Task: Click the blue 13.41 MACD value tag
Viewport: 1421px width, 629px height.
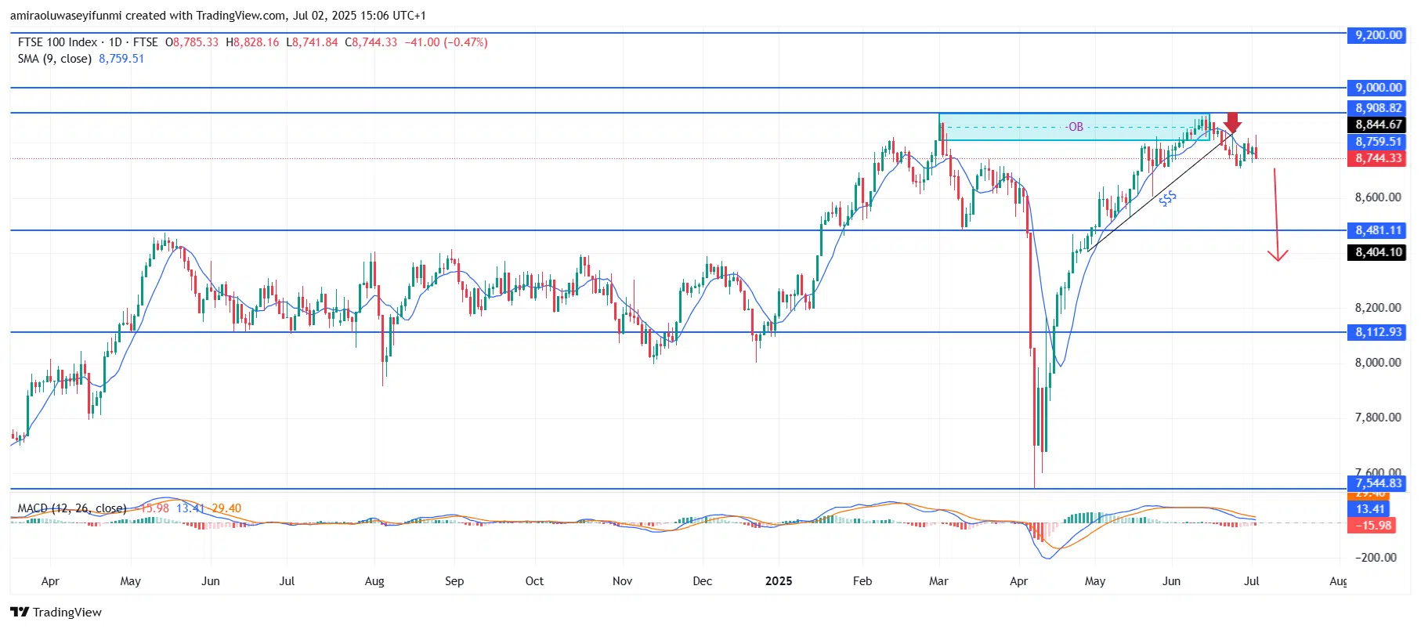Action: pyautogui.click(x=1370, y=509)
